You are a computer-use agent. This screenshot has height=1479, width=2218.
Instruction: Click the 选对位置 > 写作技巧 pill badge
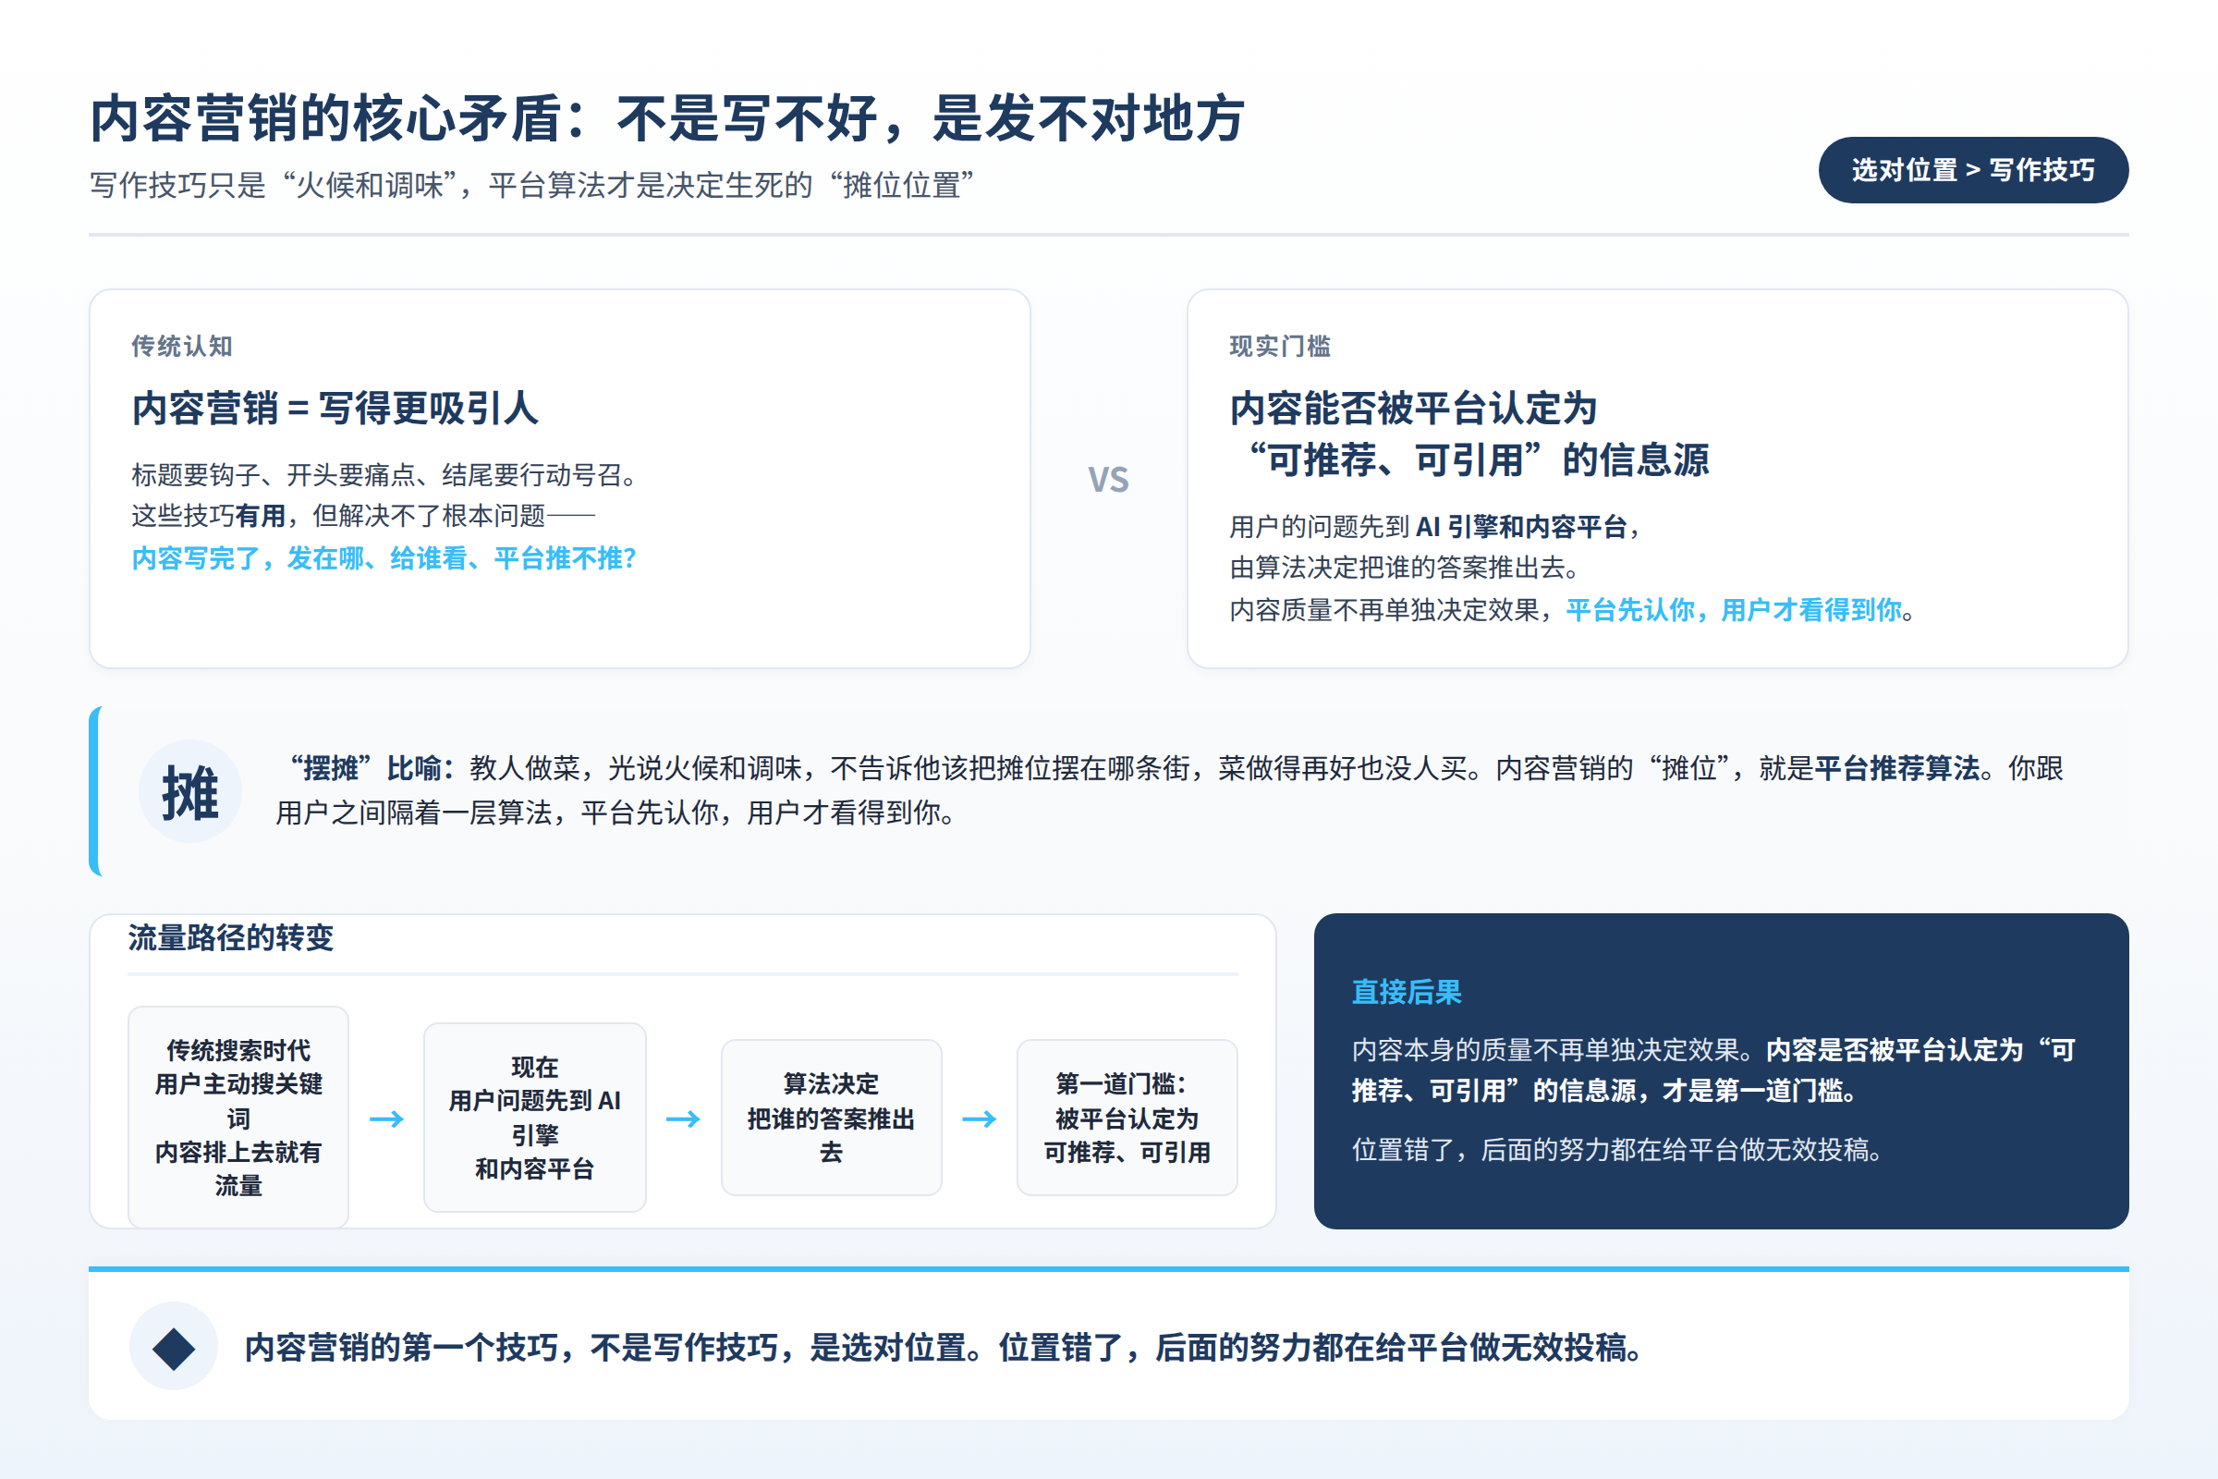(1973, 170)
